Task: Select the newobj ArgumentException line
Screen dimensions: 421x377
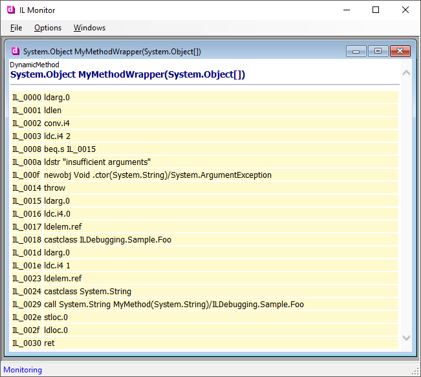Action: coord(205,175)
